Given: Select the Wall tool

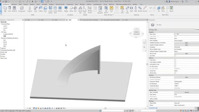Looking at the screenshot, I should [x=5, y=9].
